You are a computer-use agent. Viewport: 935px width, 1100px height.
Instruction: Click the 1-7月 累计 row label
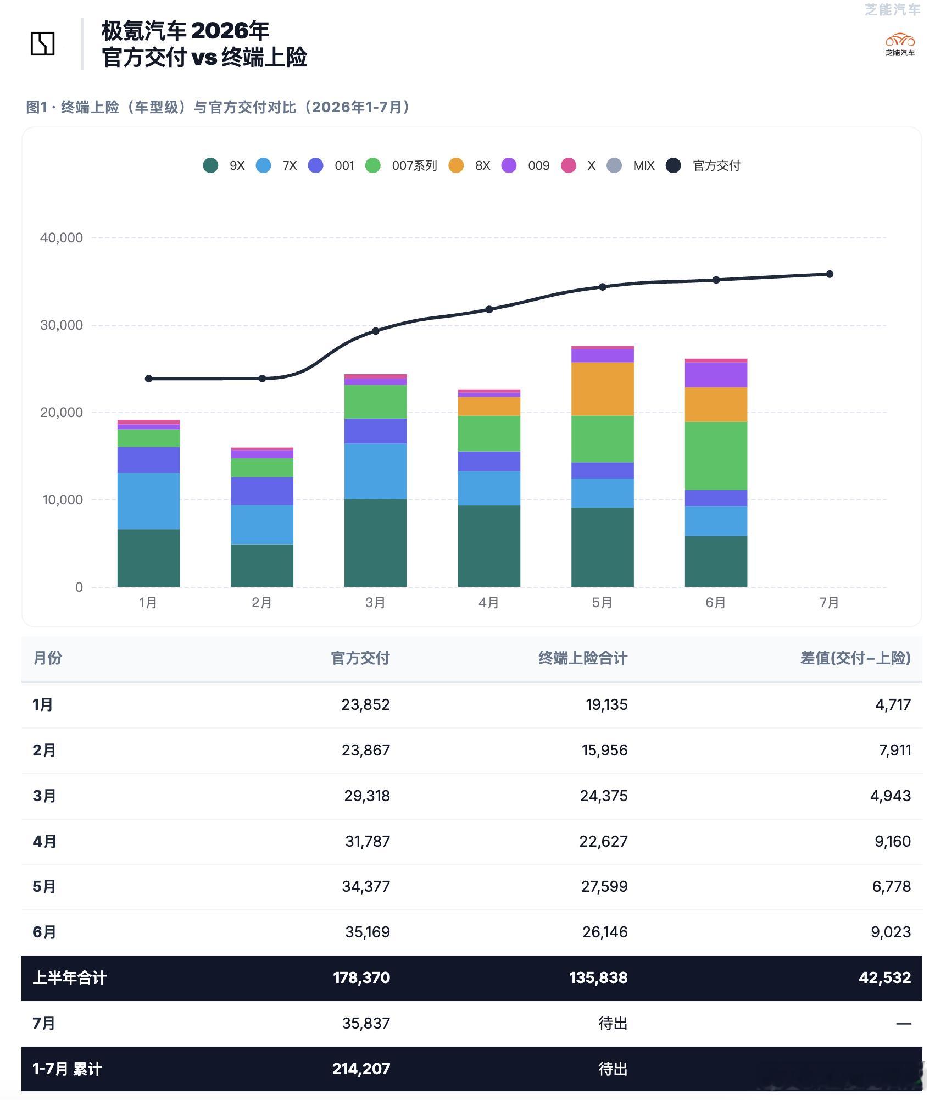point(67,1069)
